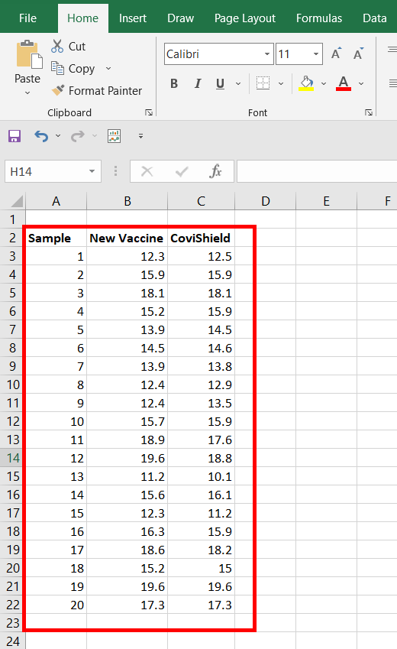This screenshot has height=649, width=397.
Task: Toggle Italic formatting
Action: pos(198,83)
